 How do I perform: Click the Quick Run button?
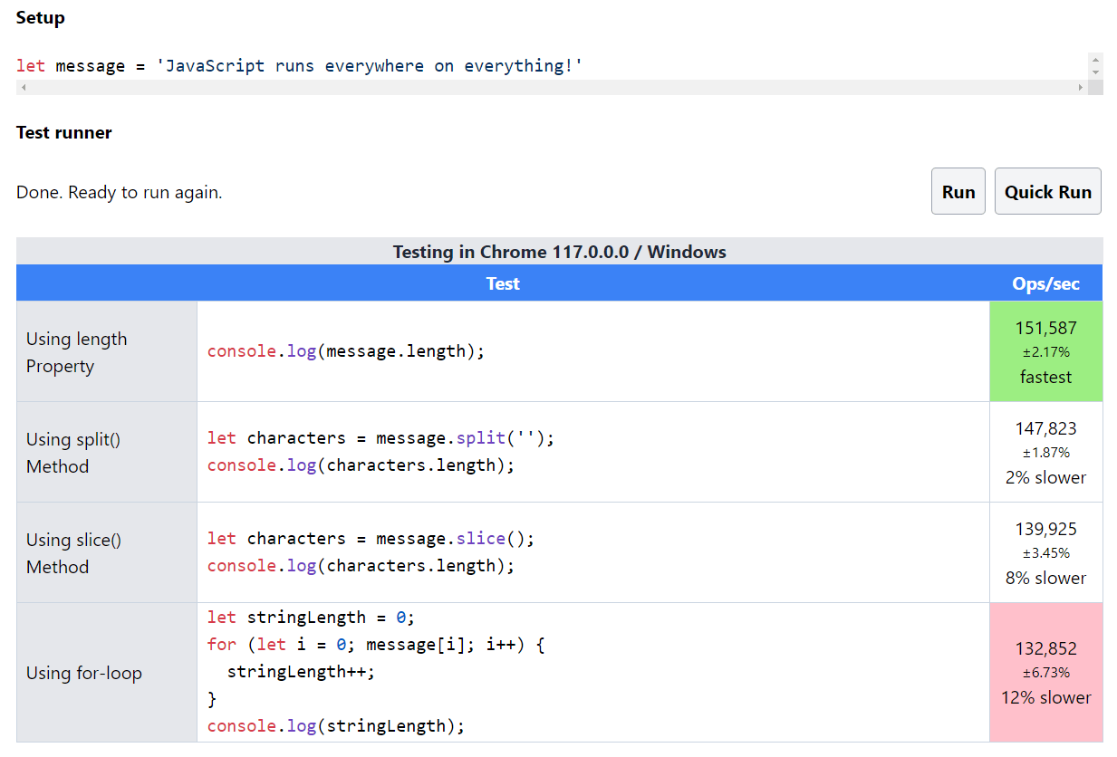(x=1047, y=191)
